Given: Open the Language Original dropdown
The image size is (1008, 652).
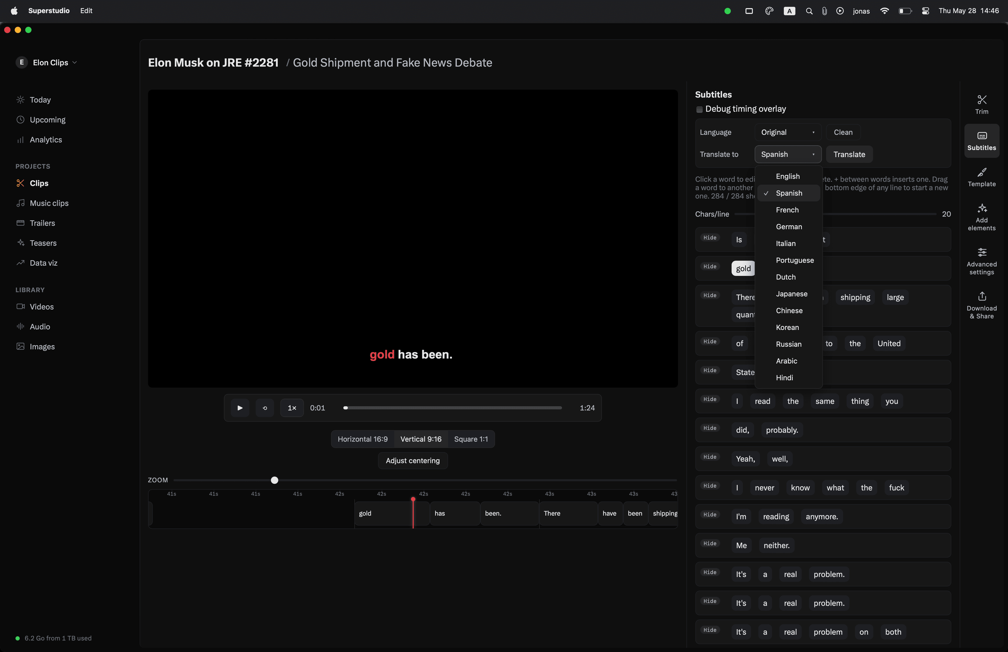Looking at the screenshot, I should 787,132.
